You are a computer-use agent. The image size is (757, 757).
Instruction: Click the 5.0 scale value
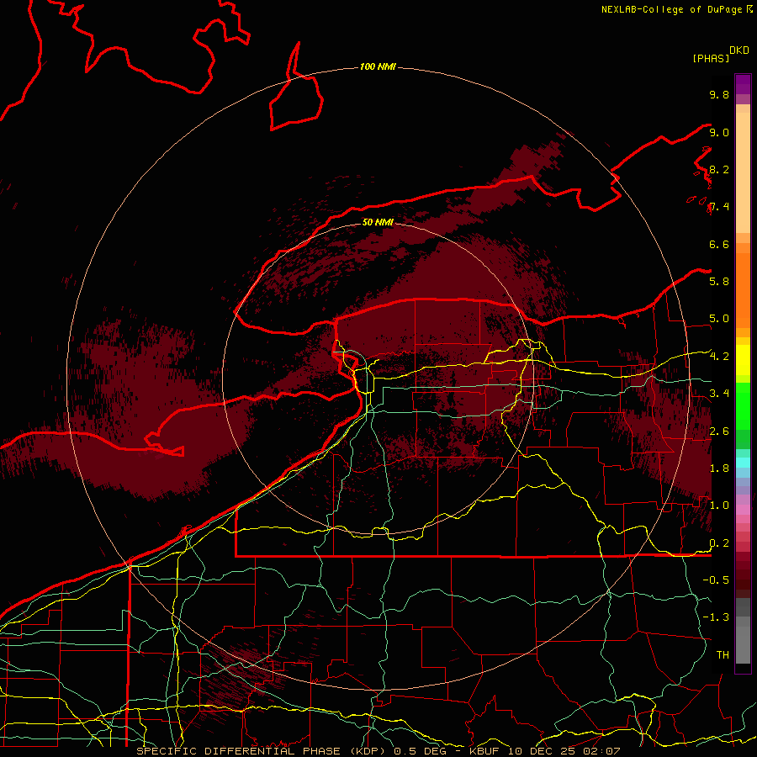(x=719, y=319)
